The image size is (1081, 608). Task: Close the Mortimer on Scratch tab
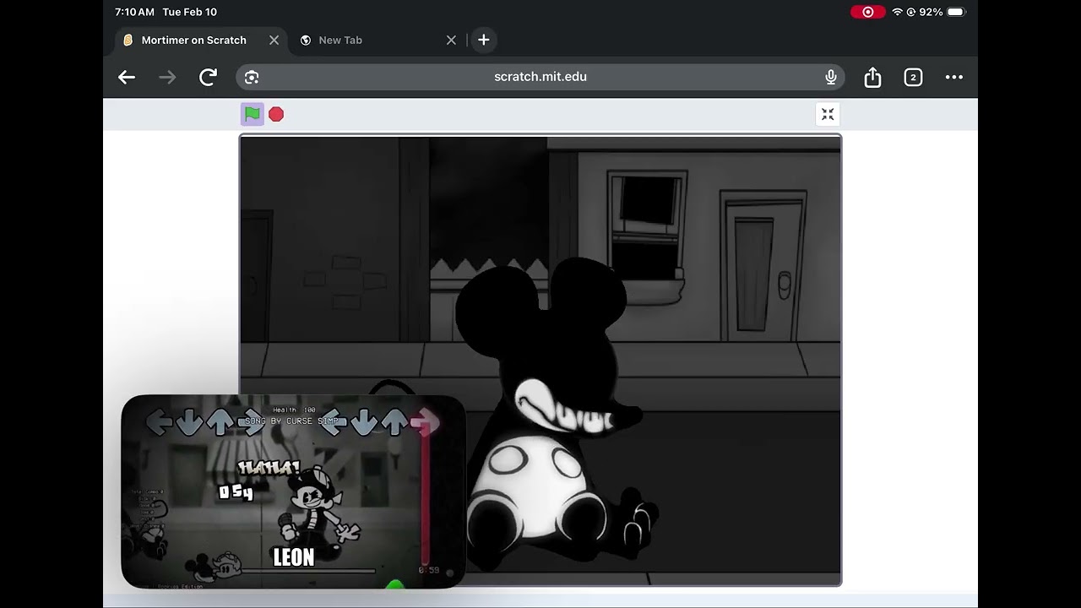click(274, 40)
